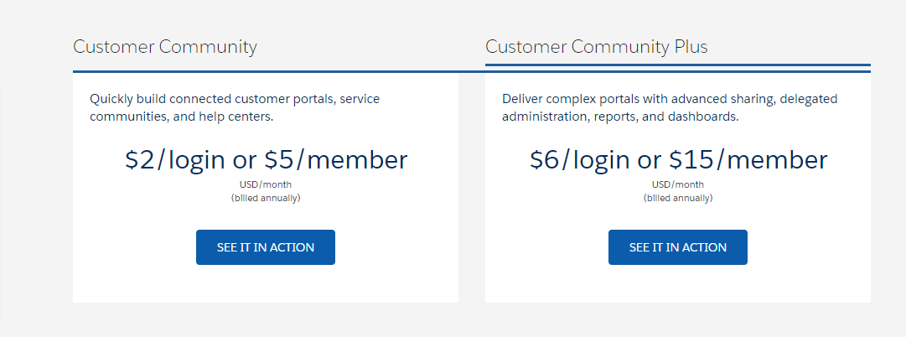Click the Customer Community heading

(164, 46)
